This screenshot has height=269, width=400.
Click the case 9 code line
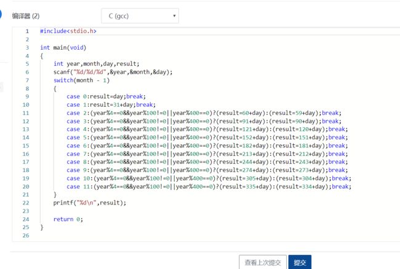pos(207,170)
